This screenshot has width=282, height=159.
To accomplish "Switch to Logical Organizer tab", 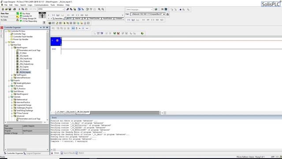I will tap(32, 153).
